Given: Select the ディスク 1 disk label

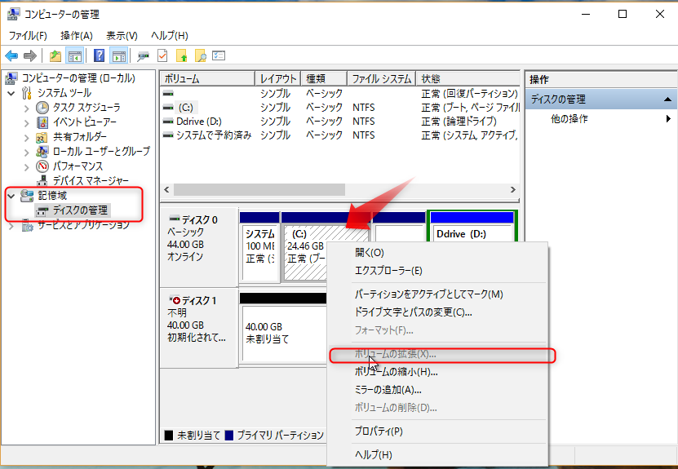Looking at the screenshot, I should point(199,329).
